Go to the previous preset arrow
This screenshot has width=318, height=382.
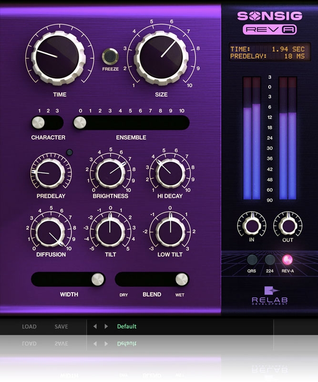95,327
